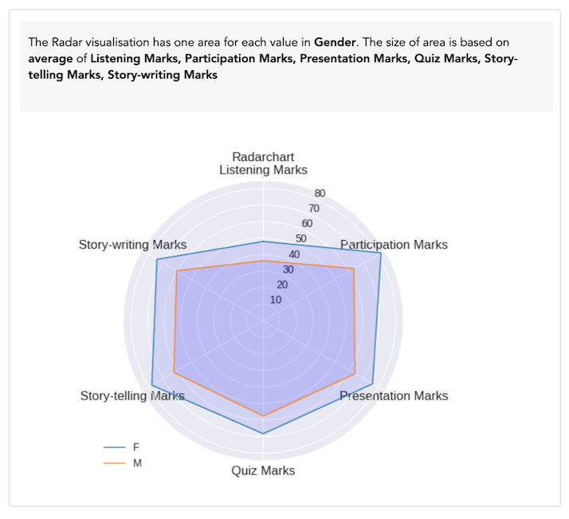Click the Radarchart chart title
Image resolution: width=569 pixels, height=519 pixels.
tap(263, 156)
